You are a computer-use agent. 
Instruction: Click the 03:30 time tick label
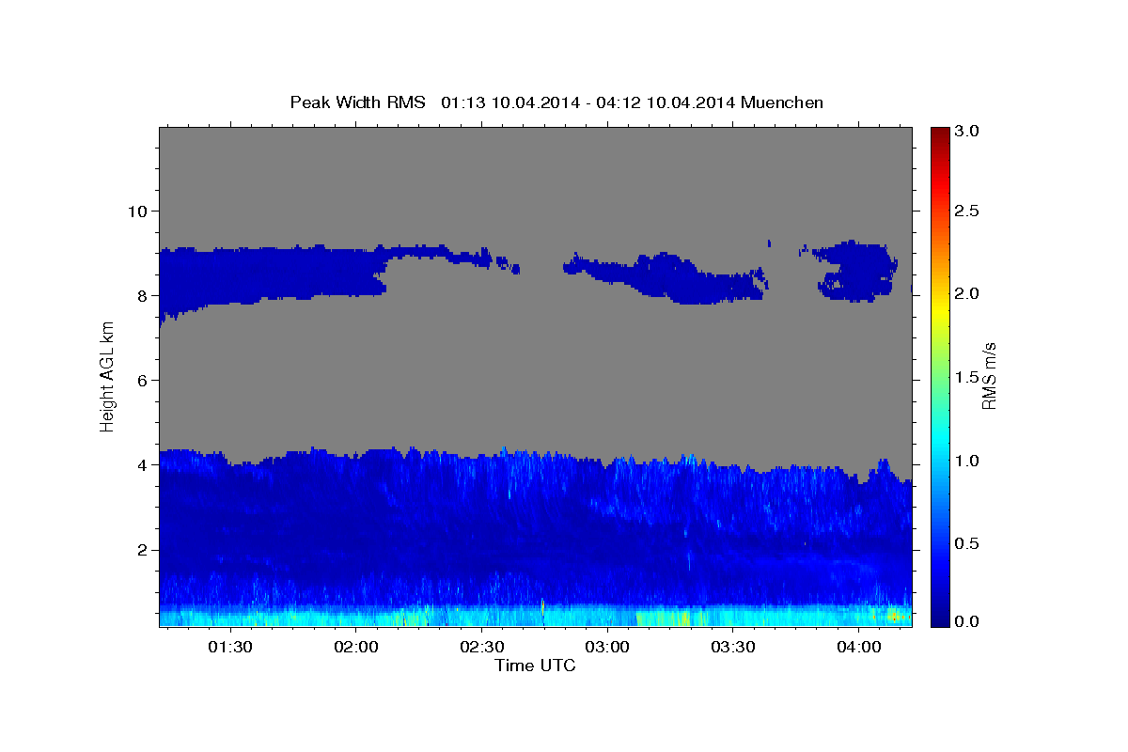pos(733,647)
